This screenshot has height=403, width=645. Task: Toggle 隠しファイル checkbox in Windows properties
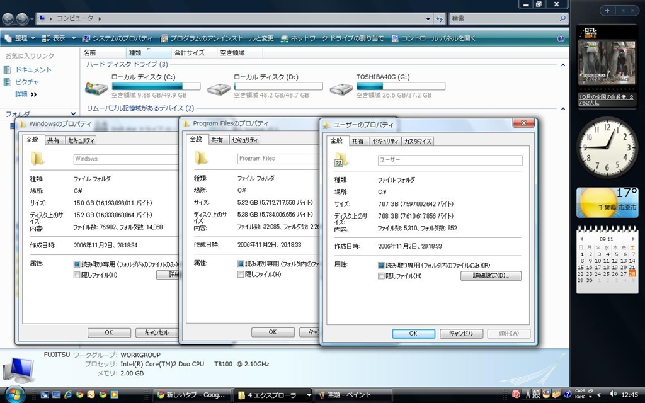click(76, 275)
